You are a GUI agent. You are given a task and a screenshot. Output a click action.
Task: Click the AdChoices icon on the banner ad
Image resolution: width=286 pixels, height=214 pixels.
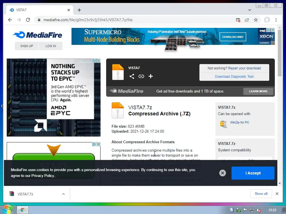tap(268, 30)
